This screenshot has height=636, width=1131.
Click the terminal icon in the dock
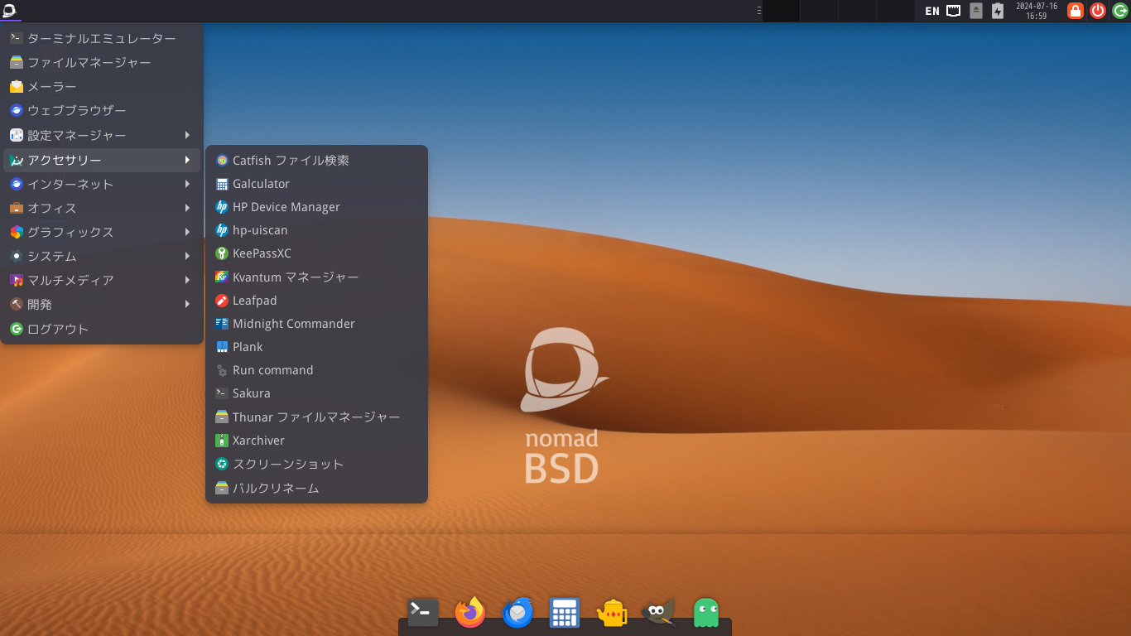[422, 613]
